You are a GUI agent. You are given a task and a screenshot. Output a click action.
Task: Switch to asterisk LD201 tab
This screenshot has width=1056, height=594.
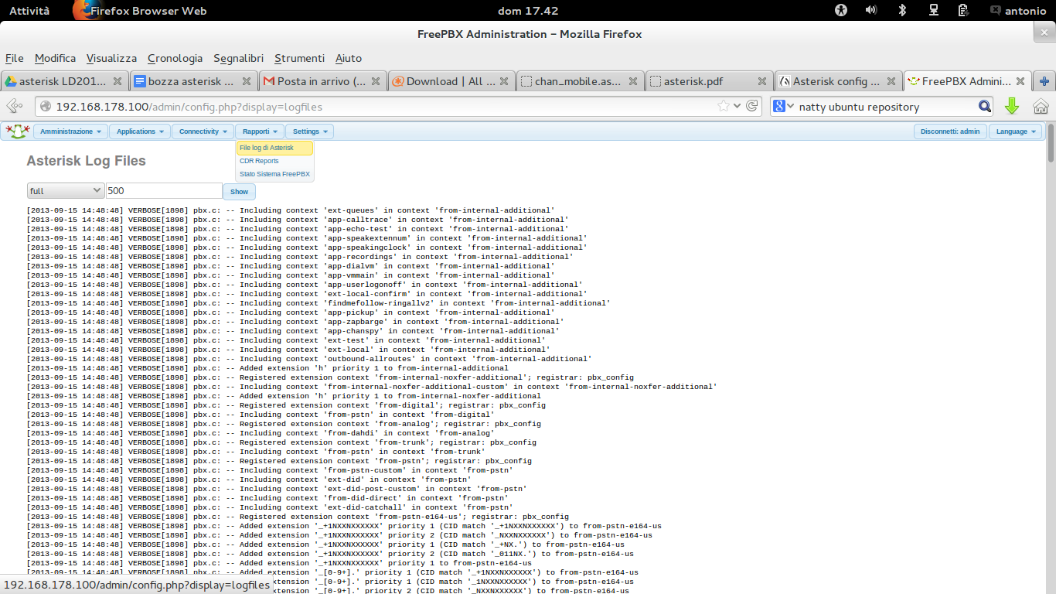(65, 81)
